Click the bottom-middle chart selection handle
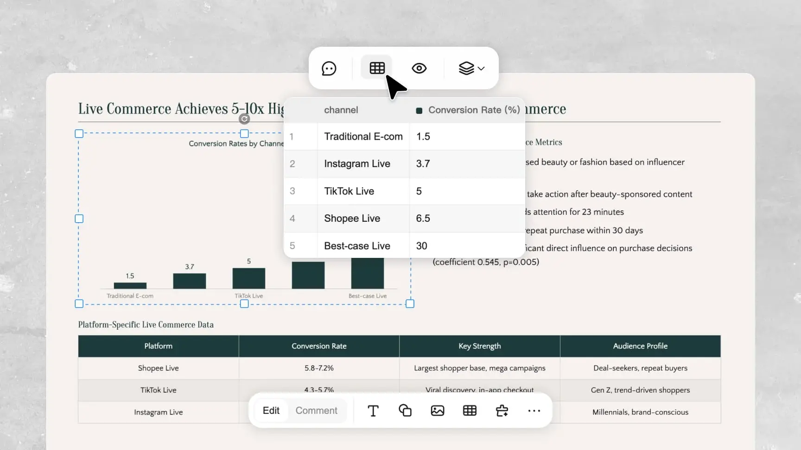The height and width of the screenshot is (450, 801). [244, 304]
